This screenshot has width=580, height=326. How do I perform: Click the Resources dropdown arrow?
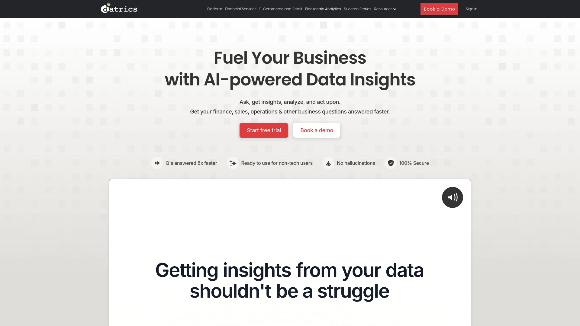[x=395, y=9]
